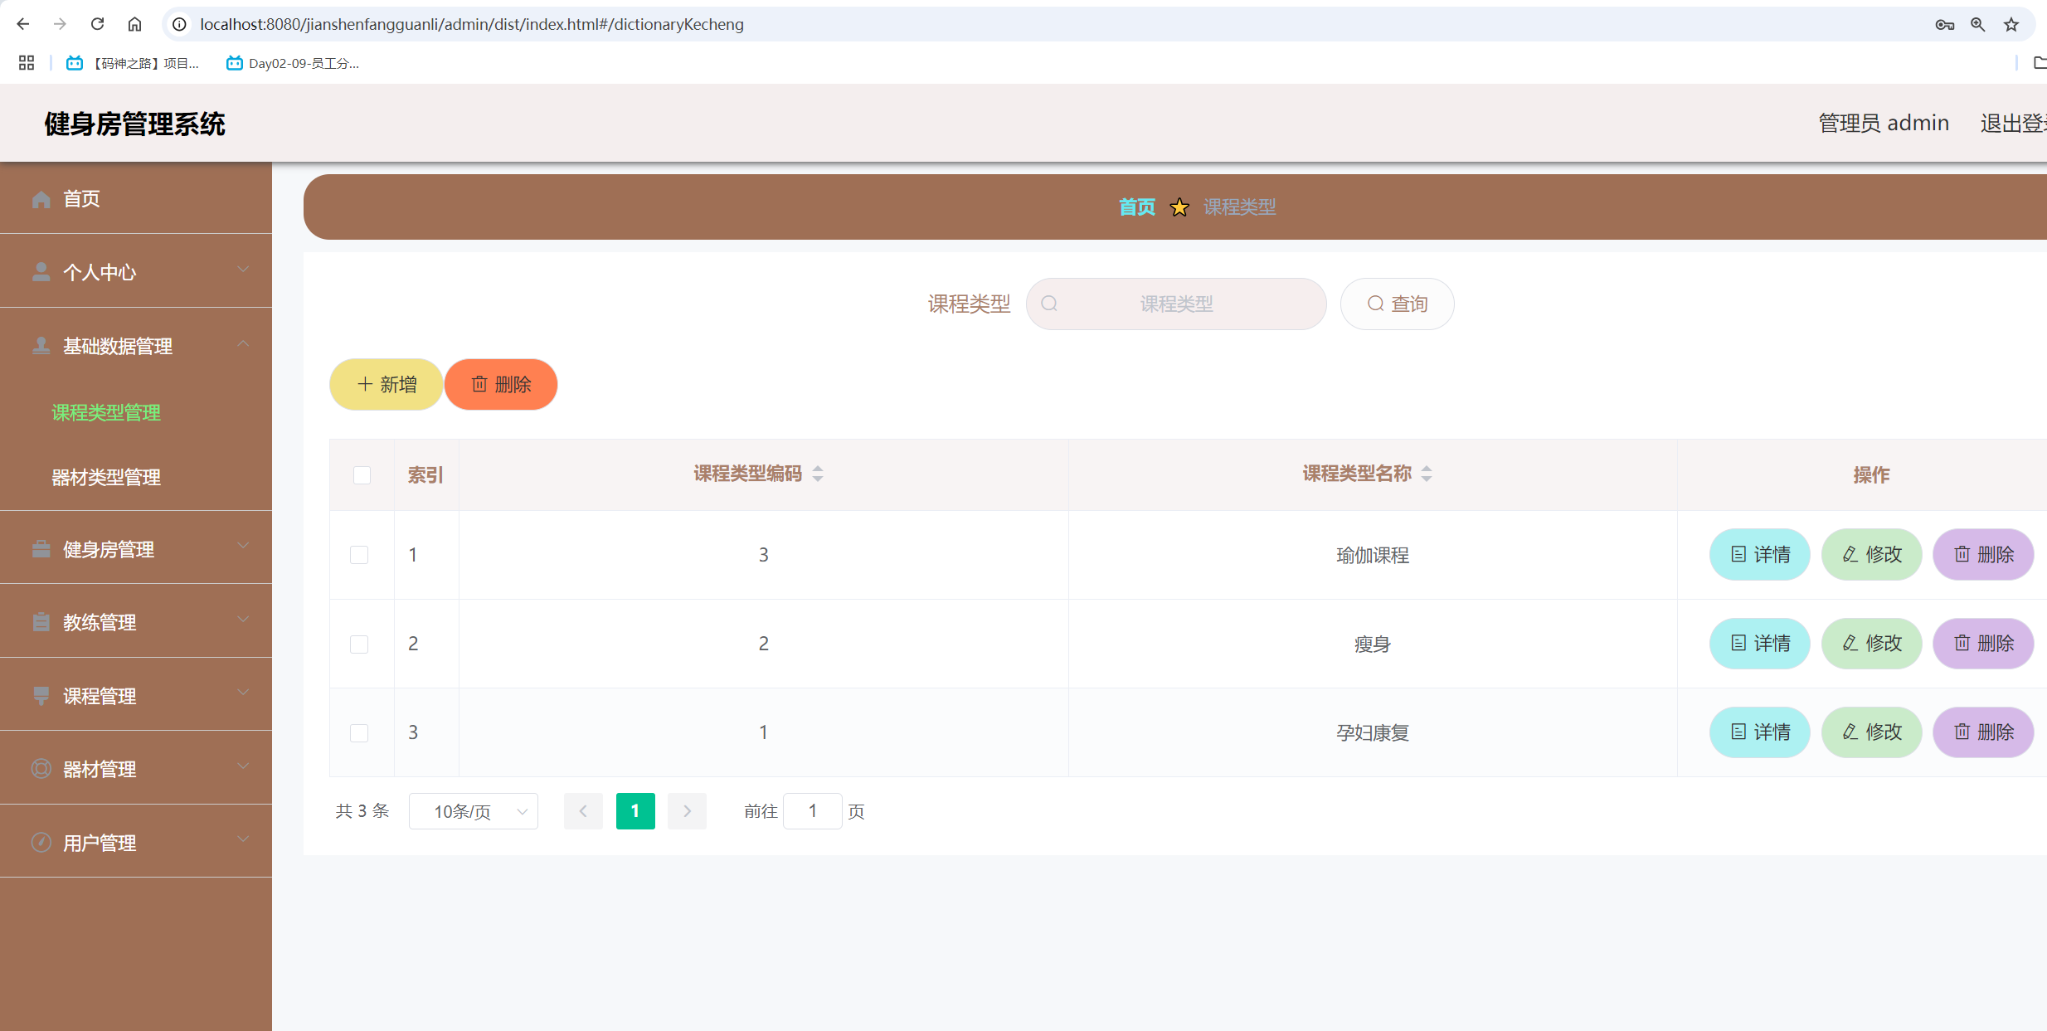The height and width of the screenshot is (1031, 2047).
Task: Click the orange batch 删除 button
Action: coord(501,384)
